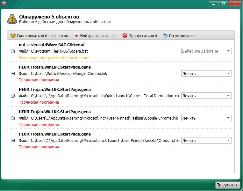This screenshot has height=191, width=243.
Task: Click the red prohibition skip icon
Action: coord(125,36)
